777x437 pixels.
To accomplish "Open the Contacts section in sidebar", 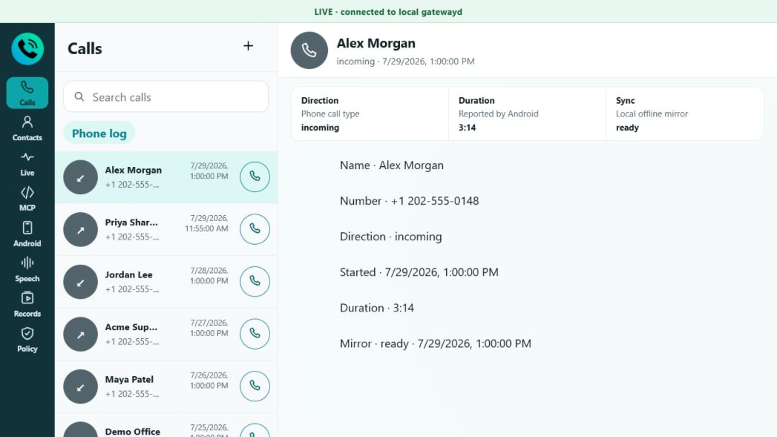I will tap(27, 128).
